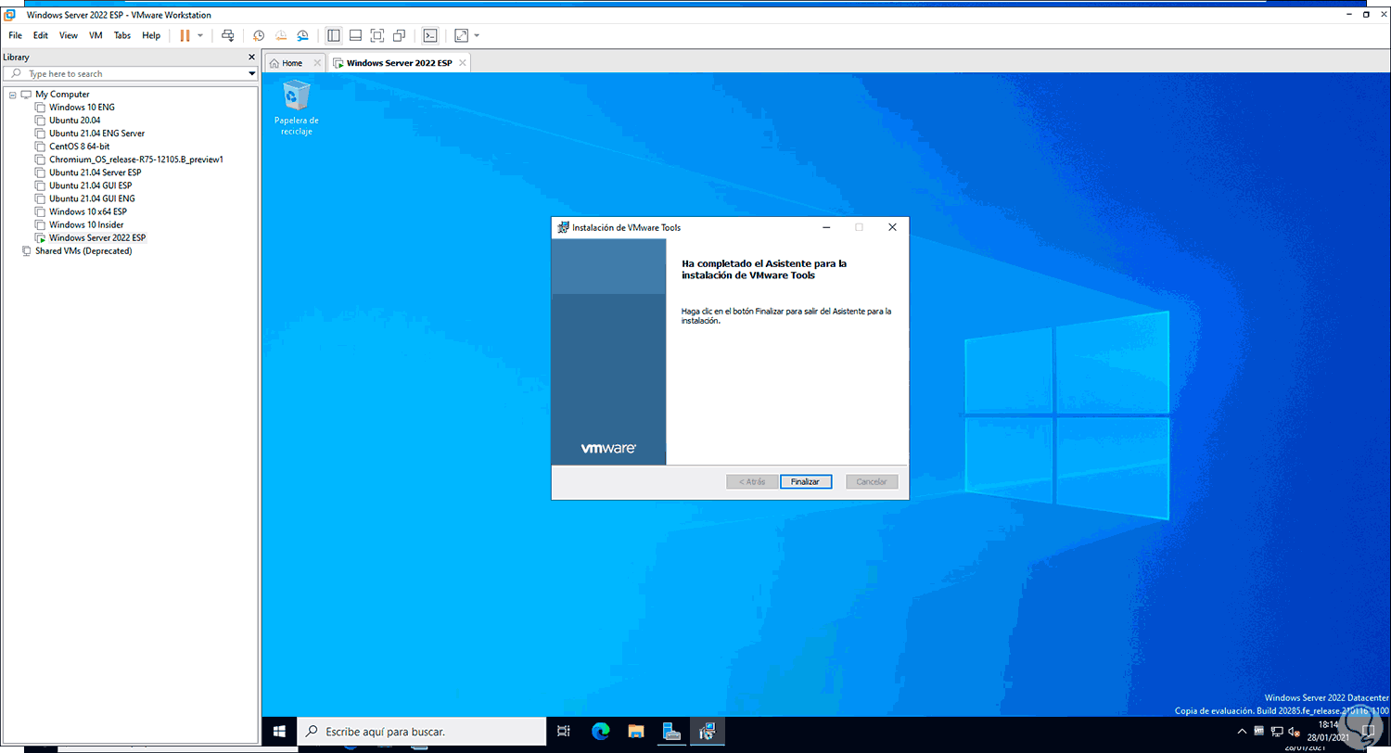The width and height of the screenshot is (1391, 753).
Task: Close the Library panel
Action: [251, 57]
